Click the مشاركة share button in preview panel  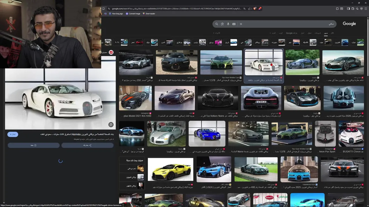[x=87, y=145]
